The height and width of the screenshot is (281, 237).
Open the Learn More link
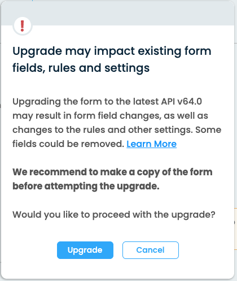(x=151, y=144)
